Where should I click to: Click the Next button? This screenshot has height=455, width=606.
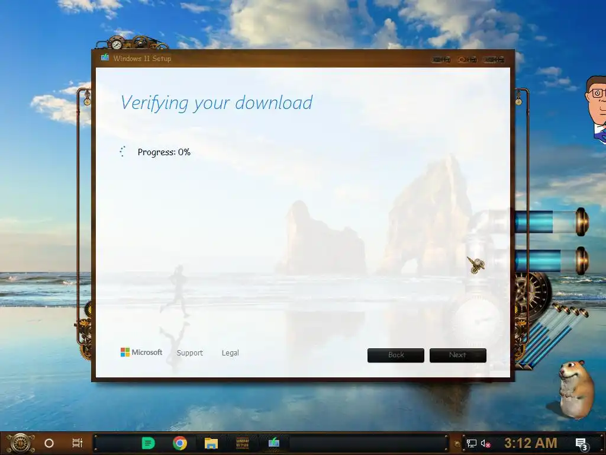point(458,355)
